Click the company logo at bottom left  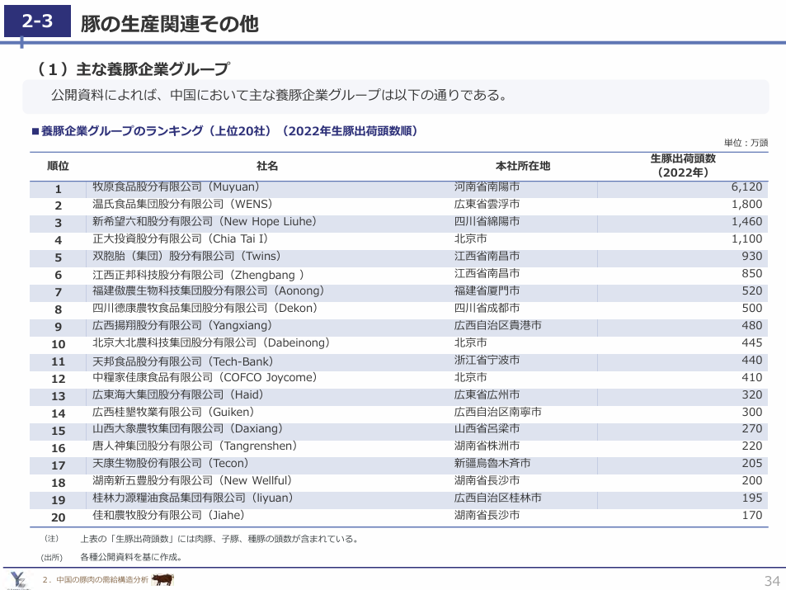point(19,580)
